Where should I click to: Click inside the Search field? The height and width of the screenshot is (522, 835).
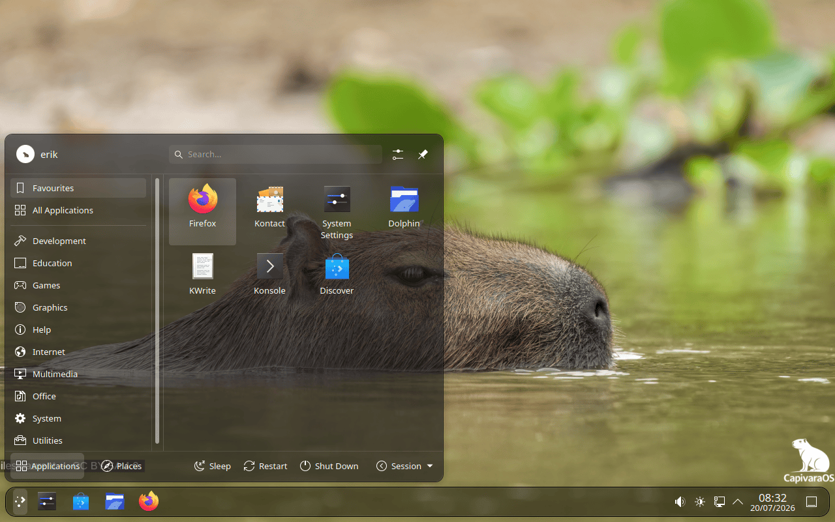click(275, 154)
